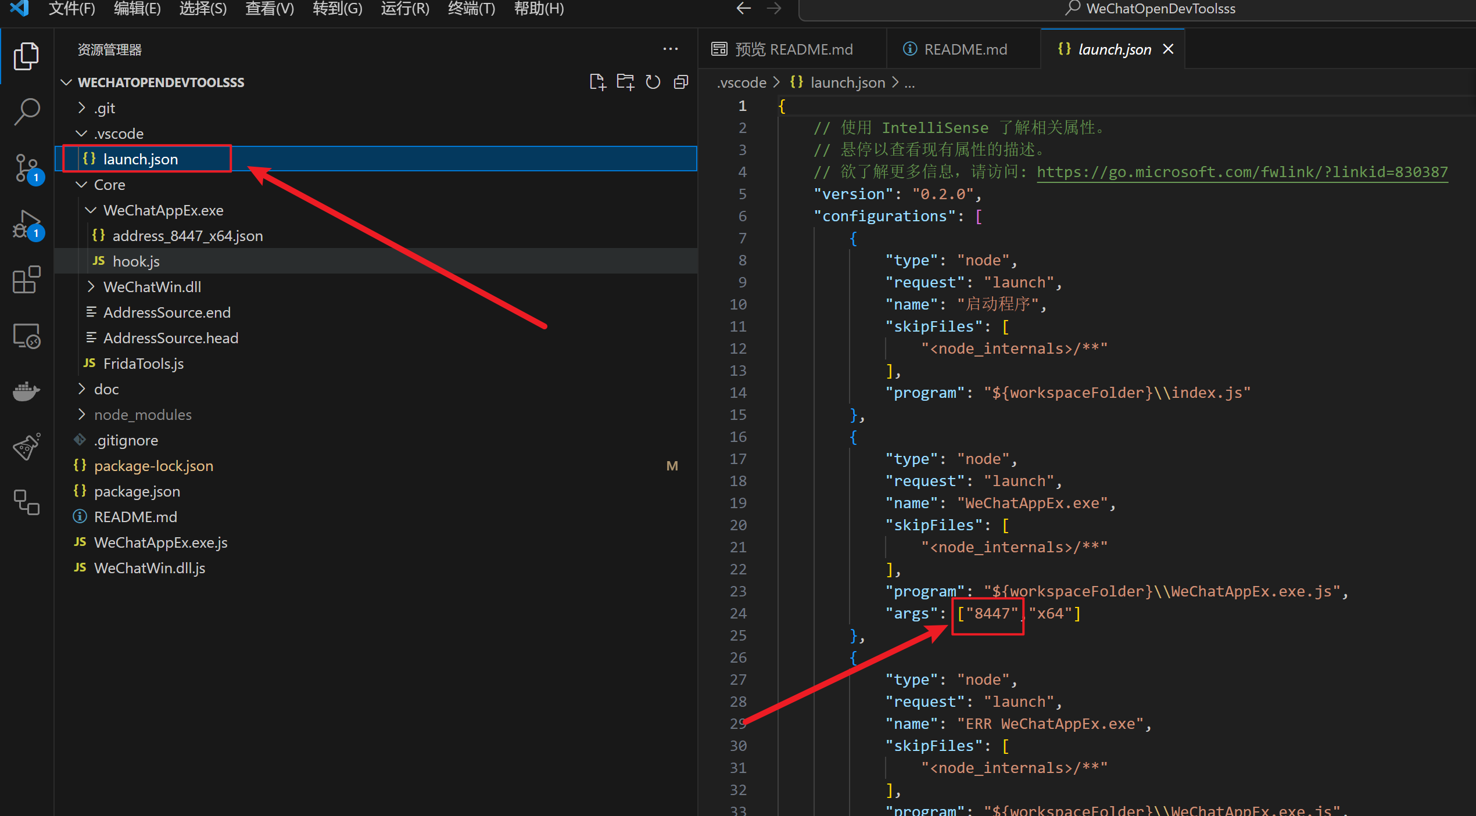
Task: Click the VS Code logo icon
Action: (x=19, y=8)
